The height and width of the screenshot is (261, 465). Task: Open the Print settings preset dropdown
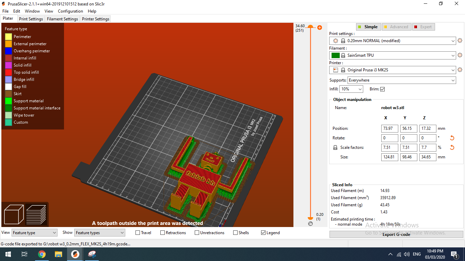392,41
